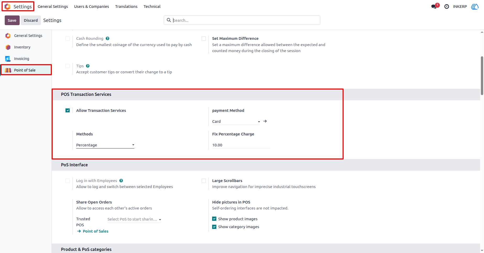Viewport: 484px width, 253px height.
Task: Open the activities clock icon
Action: [x=447, y=7]
